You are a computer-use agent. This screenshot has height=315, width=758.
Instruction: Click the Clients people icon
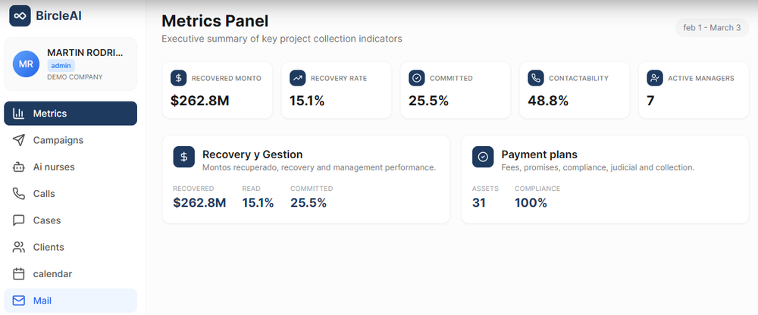click(x=19, y=248)
